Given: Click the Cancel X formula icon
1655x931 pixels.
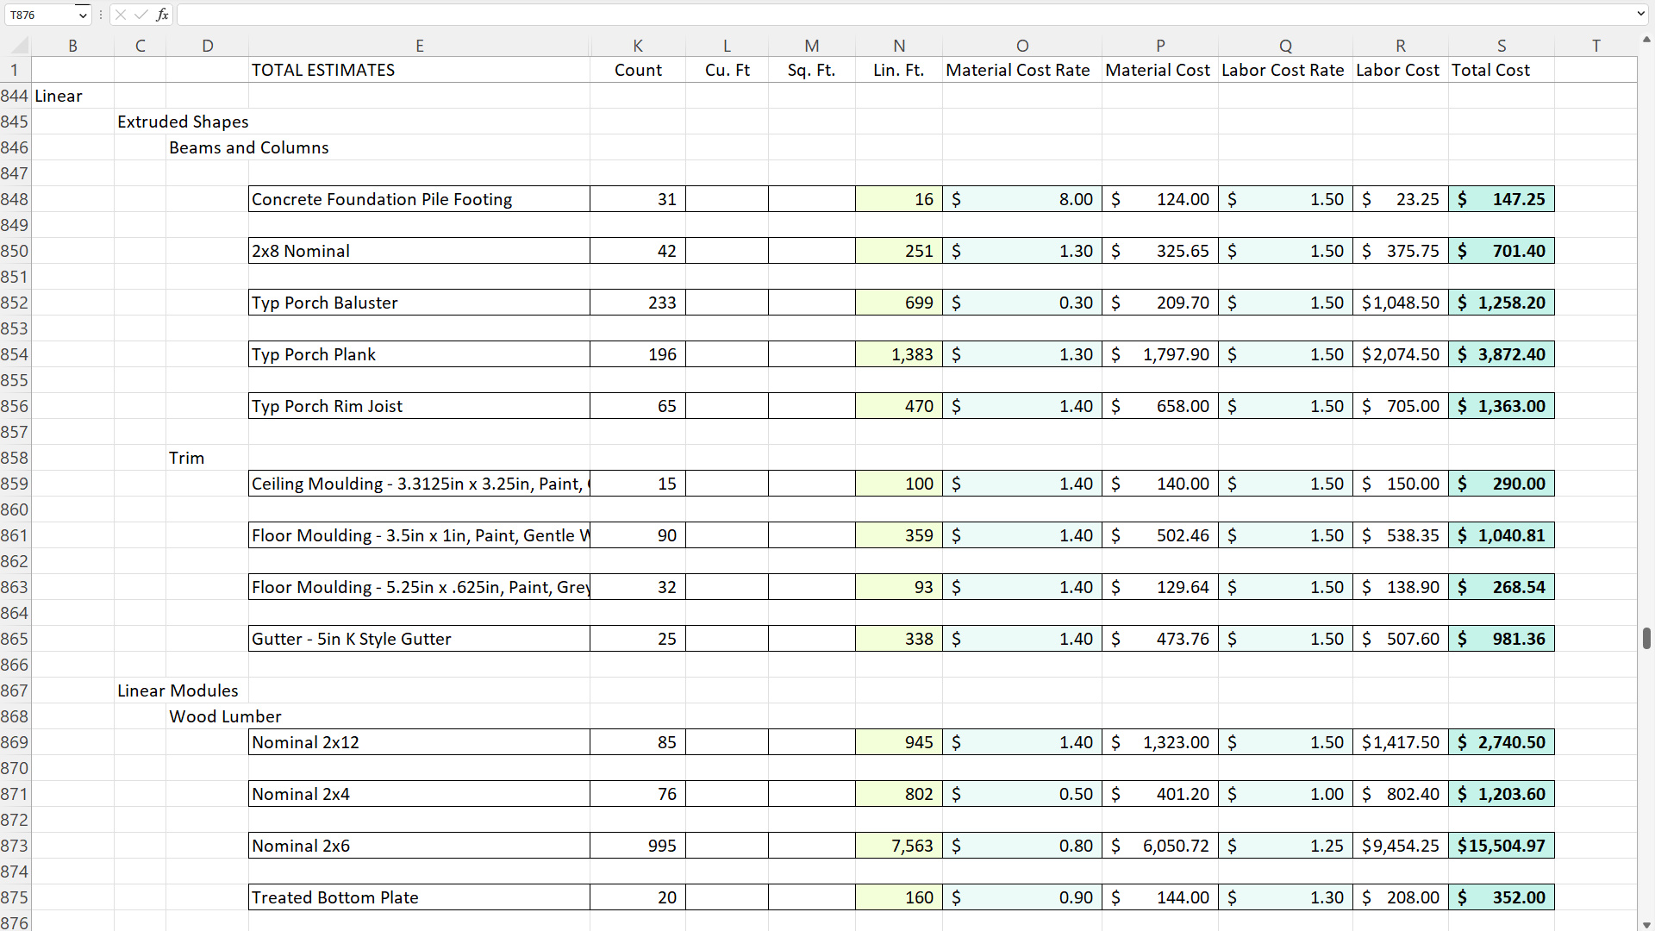Looking at the screenshot, I should point(121,15).
